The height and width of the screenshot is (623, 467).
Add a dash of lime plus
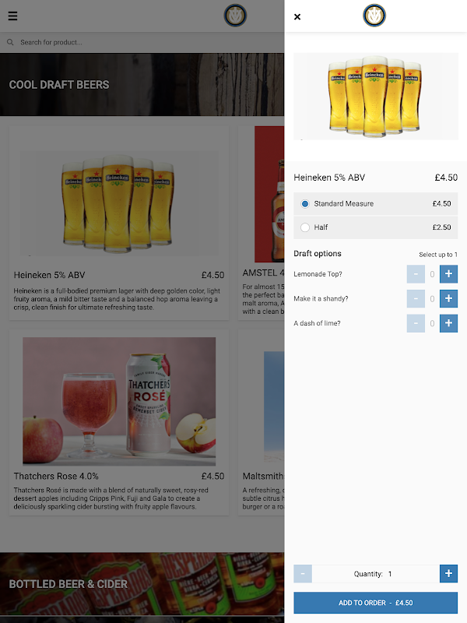(448, 323)
